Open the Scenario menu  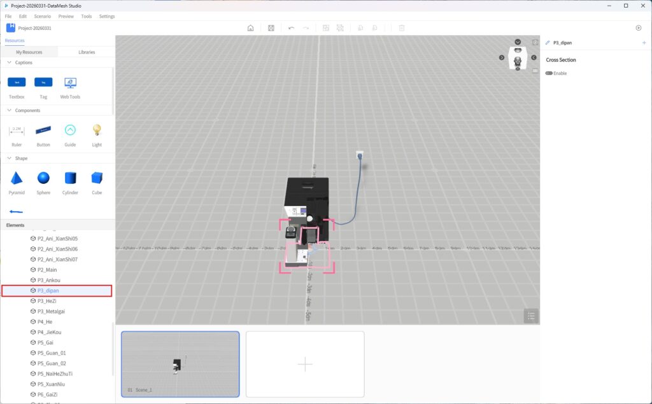pyautogui.click(x=42, y=16)
